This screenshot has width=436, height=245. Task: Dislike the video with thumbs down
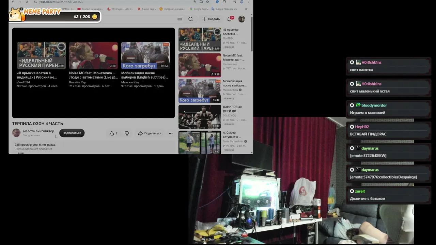127,133
